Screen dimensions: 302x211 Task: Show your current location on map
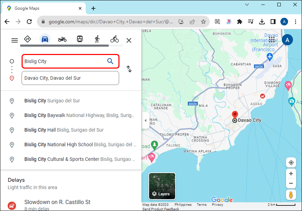click(x=291, y=163)
